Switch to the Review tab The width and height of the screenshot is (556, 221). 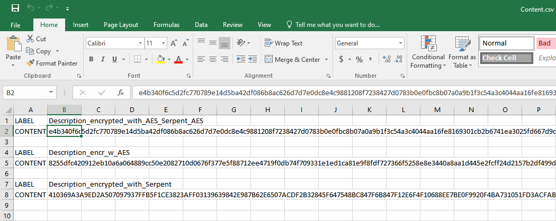tap(232, 25)
